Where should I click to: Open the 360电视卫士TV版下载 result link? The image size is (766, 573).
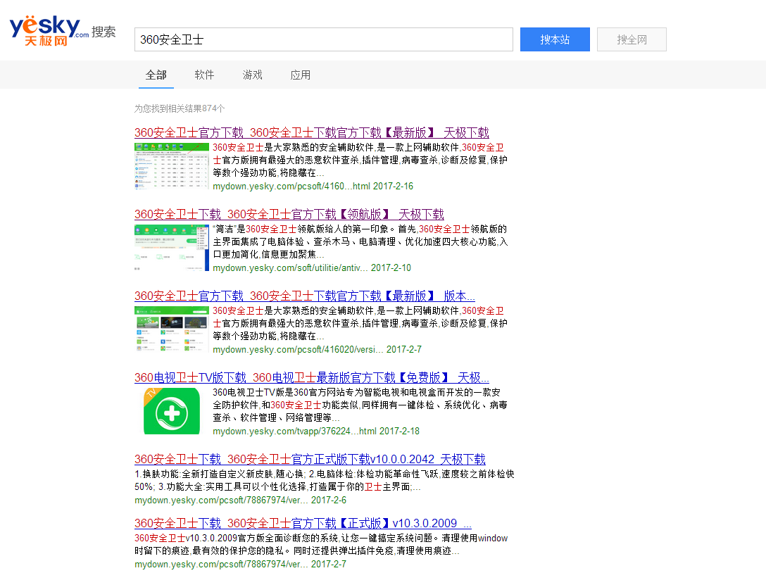pos(312,377)
